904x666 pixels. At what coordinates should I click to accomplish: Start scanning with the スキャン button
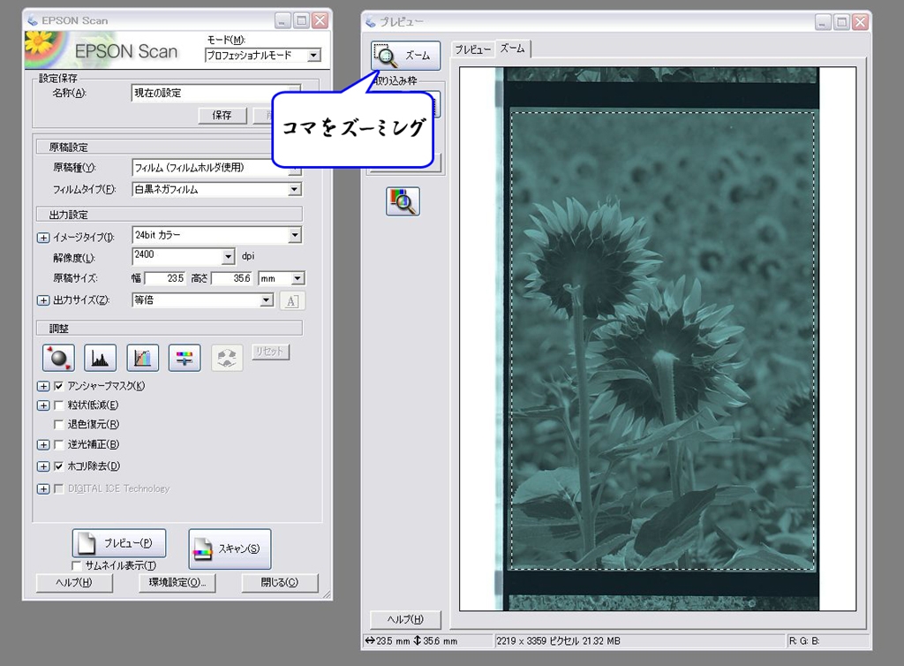pos(229,549)
